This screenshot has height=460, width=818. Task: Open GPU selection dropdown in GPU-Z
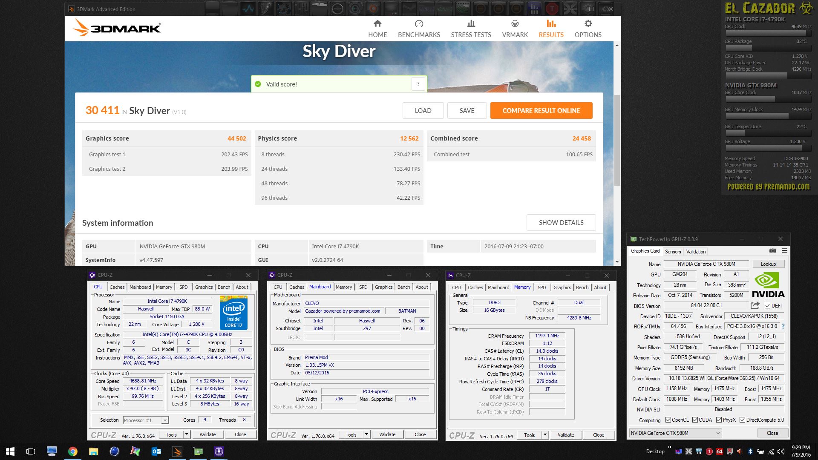[x=675, y=433]
